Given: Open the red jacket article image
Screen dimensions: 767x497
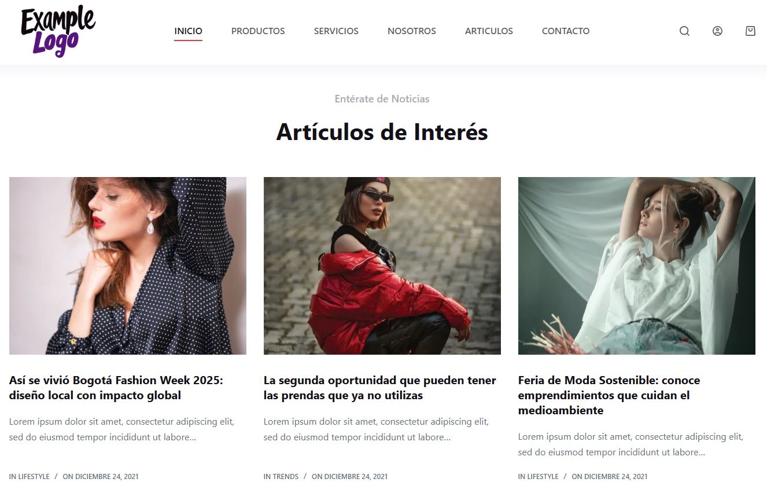Looking at the screenshot, I should (382, 266).
